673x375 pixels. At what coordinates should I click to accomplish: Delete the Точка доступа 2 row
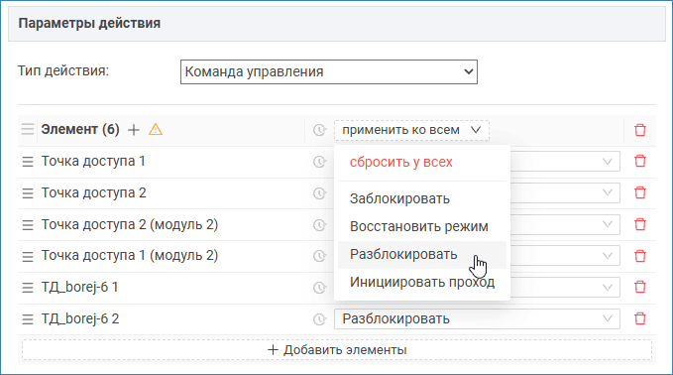coord(640,192)
